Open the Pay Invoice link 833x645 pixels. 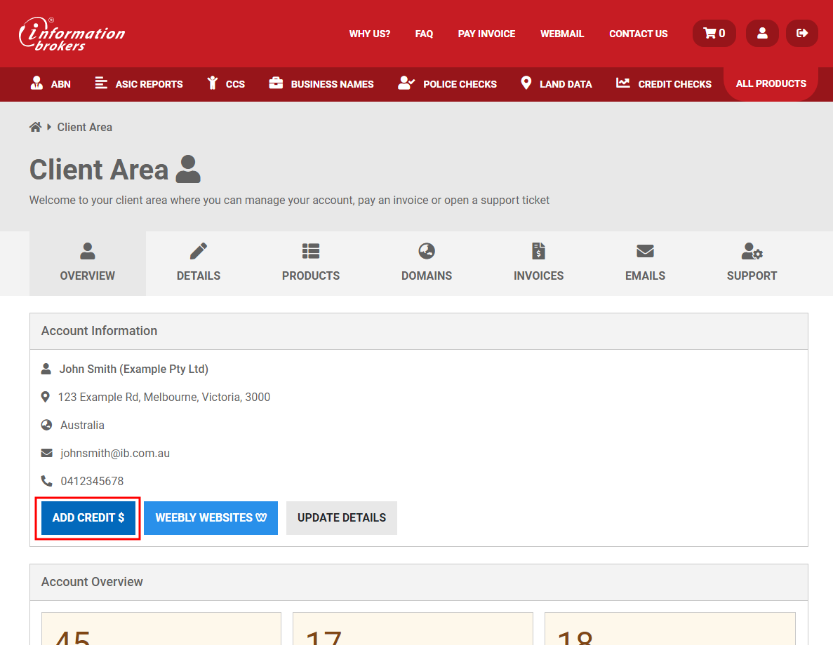pos(486,34)
